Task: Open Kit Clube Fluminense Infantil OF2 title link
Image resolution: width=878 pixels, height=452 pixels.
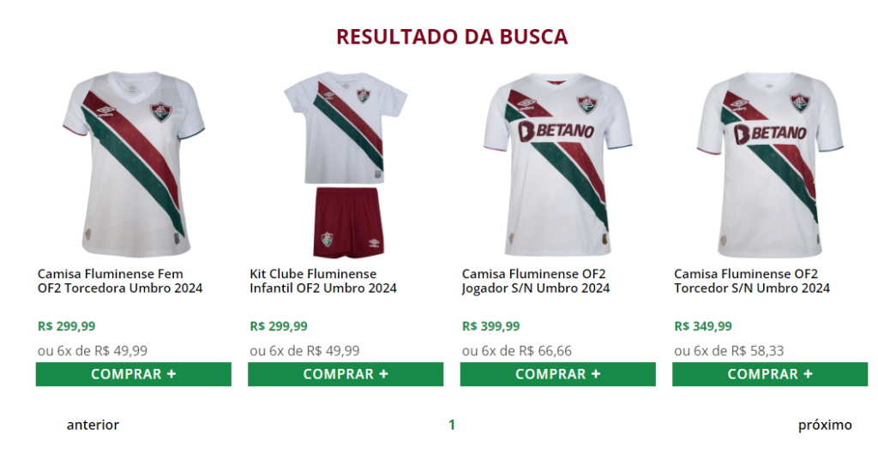Action: tap(323, 282)
